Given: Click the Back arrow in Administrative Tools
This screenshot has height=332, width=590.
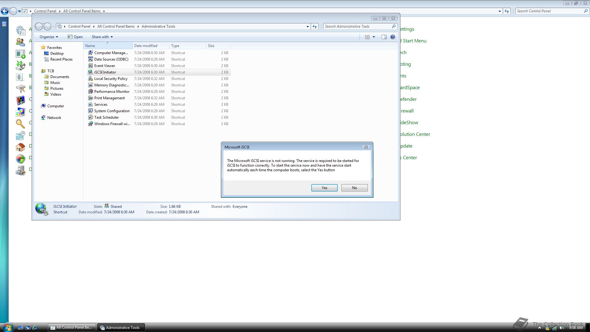Looking at the screenshot, I should 39,26.
